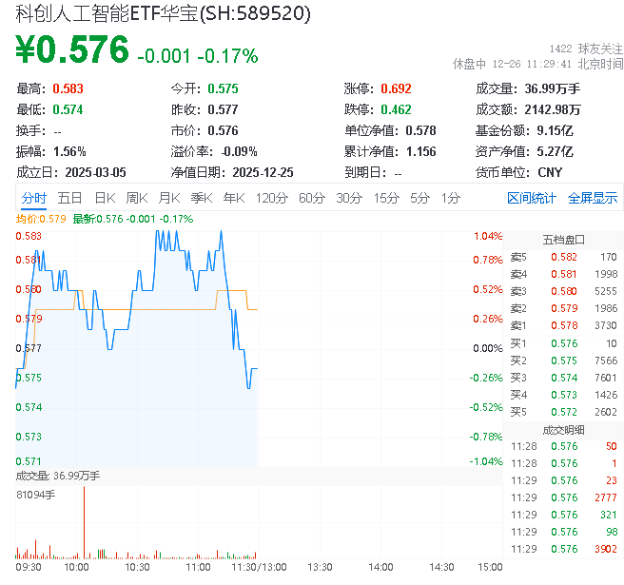Click the 区间统计 range statistics link

[532, 198]
